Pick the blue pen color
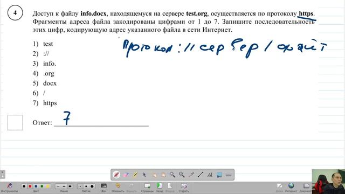345x194 pixels. pyautogui.click(x=36, y=186)
